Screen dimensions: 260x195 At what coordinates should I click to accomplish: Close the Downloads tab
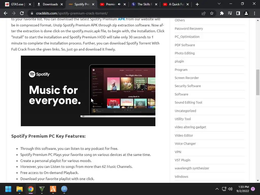(62, 4)
